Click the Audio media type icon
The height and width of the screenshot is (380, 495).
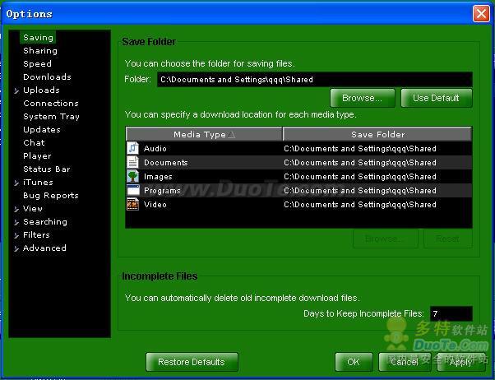[132, 148]
